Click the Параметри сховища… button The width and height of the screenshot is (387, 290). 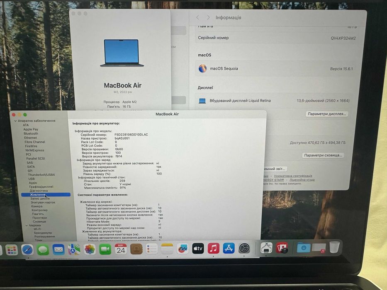(323, 155)
